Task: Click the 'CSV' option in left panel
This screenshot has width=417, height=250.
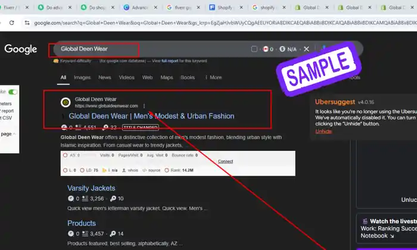Action: [7, 118]
